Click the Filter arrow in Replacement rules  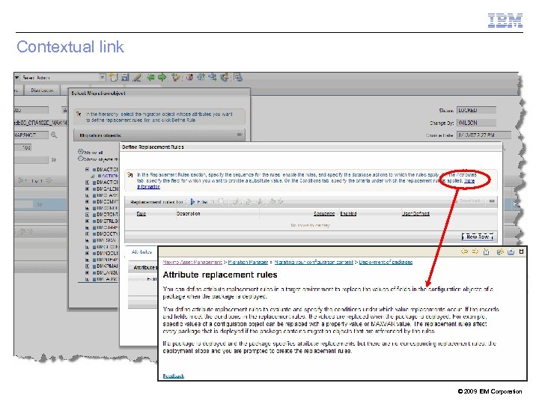(193, 202)
